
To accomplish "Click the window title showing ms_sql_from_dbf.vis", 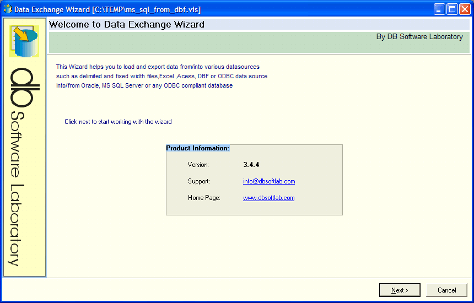I will pos(107,10).
